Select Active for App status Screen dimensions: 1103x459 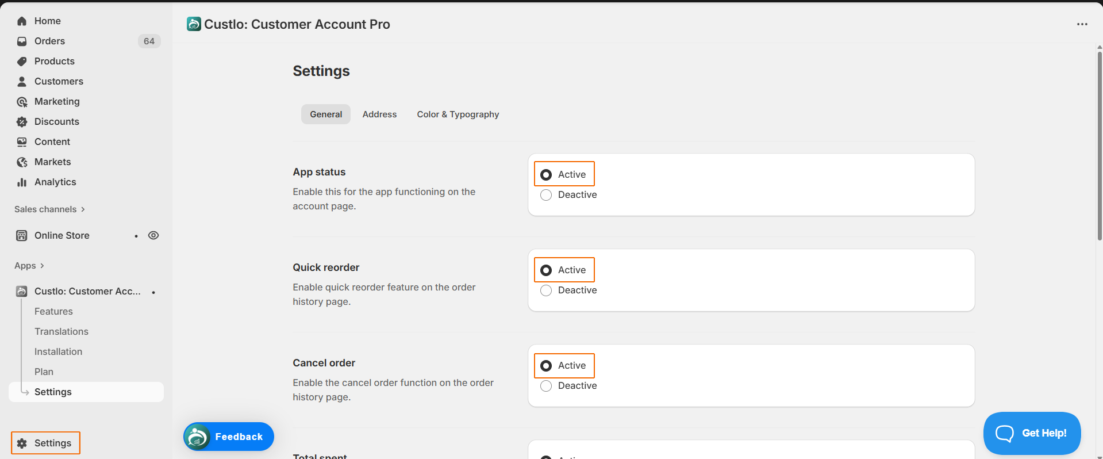point(546,175)
